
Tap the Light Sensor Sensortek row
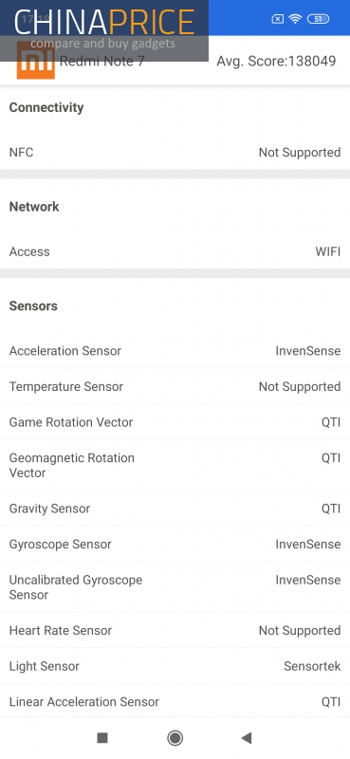(175, 666)
